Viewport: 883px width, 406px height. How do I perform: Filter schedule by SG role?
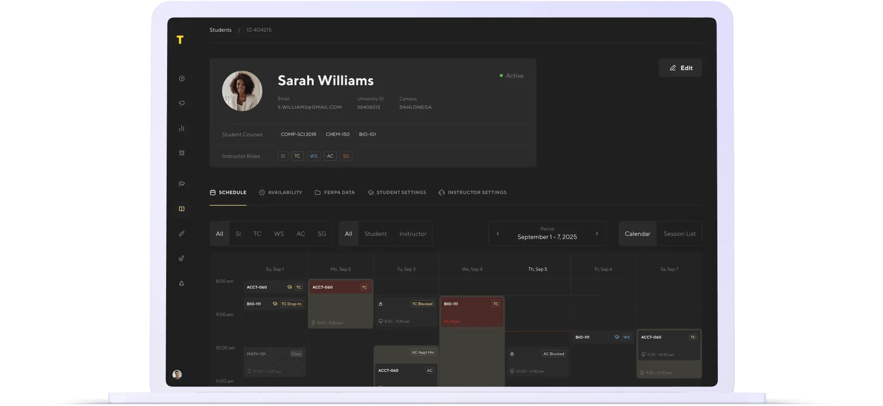point(322,234)
